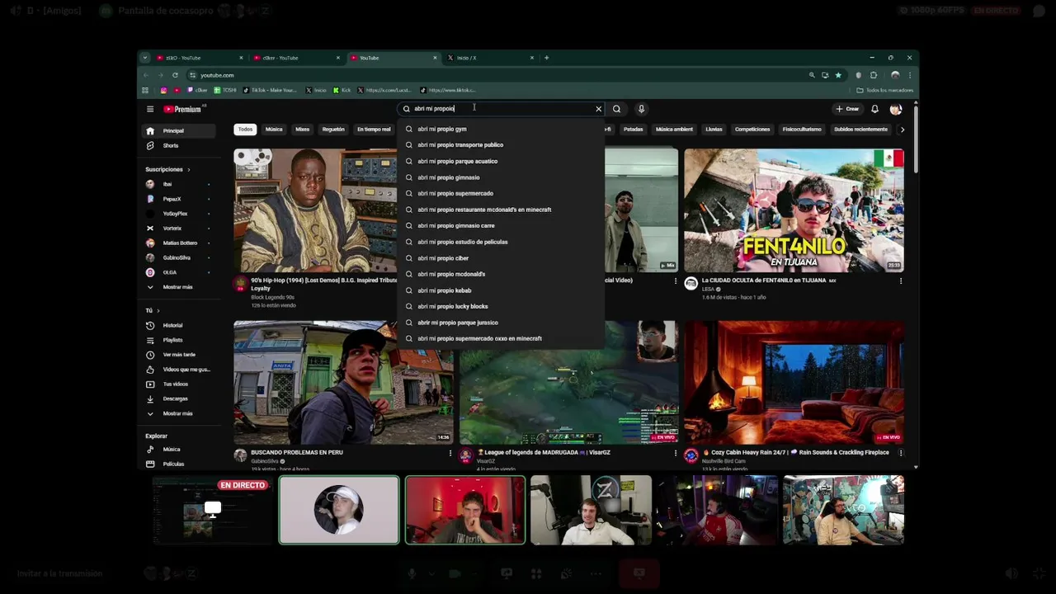Open the bookmarks bar apps grid icon
This screenshot has height=594, width=1056.
145,90
